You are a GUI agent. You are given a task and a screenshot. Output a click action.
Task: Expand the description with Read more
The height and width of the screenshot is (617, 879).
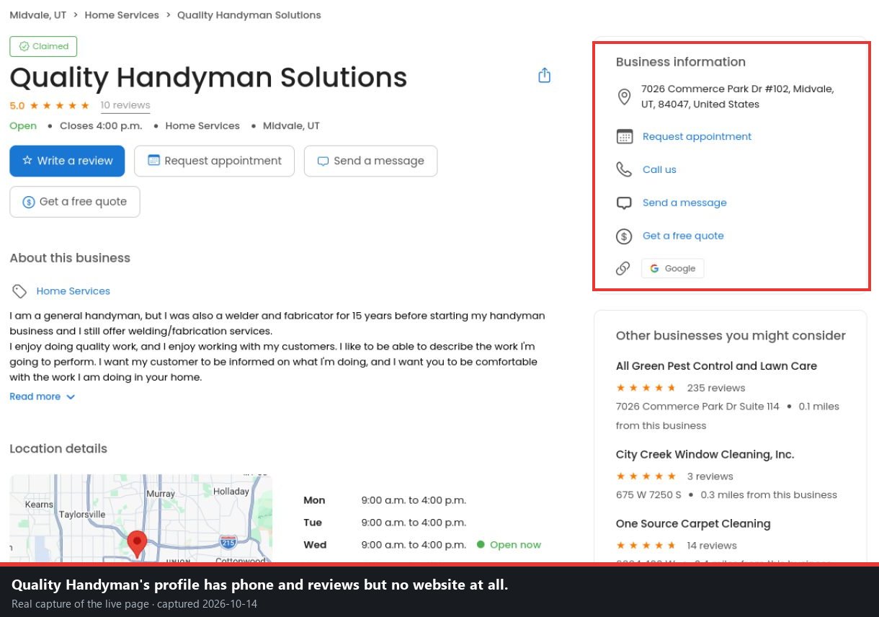(42, 396)
